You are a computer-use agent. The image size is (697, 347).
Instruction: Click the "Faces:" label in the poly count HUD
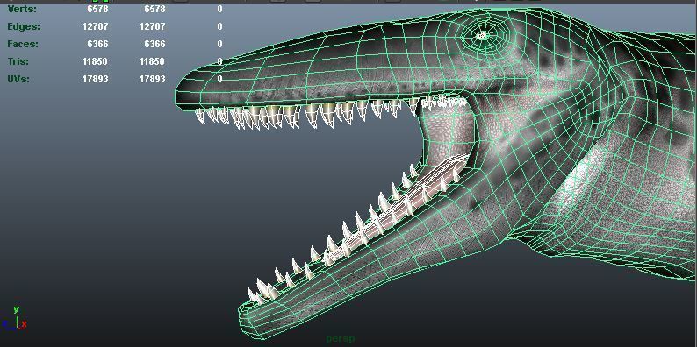[23, 44]
